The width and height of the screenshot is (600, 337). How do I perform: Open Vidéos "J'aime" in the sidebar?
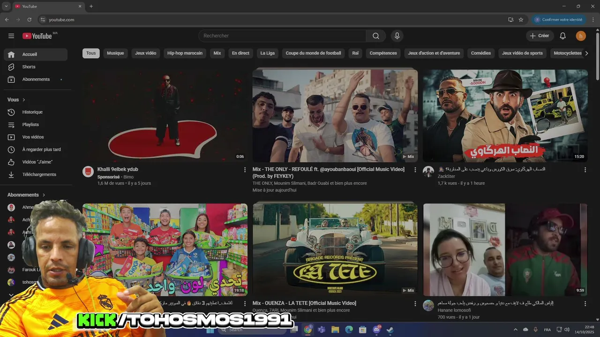tap(36, 162)
